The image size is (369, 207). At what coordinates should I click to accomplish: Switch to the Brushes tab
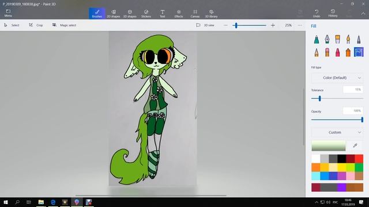pyautogui.click(x=97, y=13)
